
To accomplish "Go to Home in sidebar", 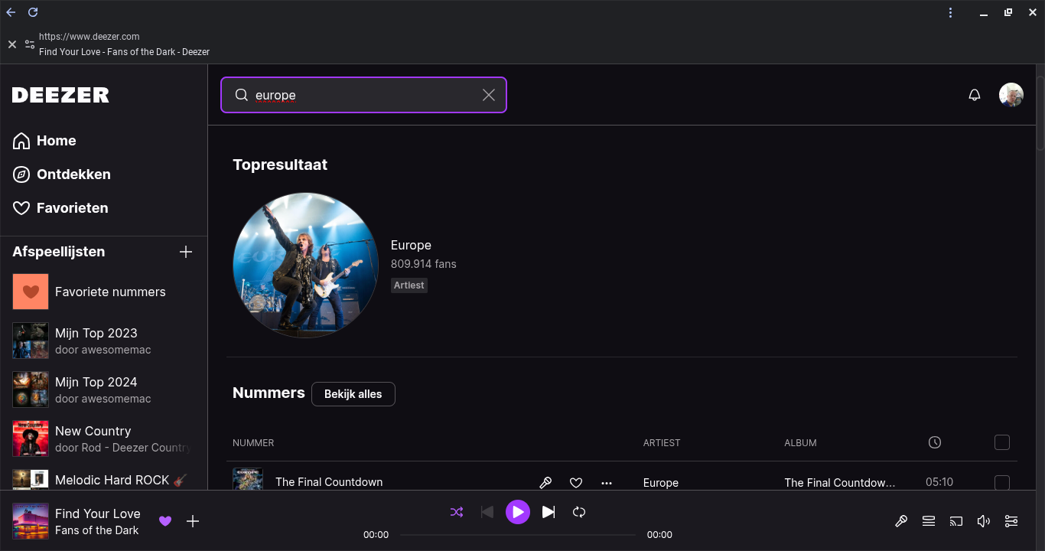I will pos(44,141).
